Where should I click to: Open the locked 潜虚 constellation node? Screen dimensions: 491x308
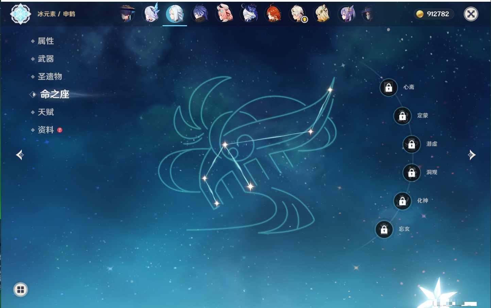pos(411,144)
